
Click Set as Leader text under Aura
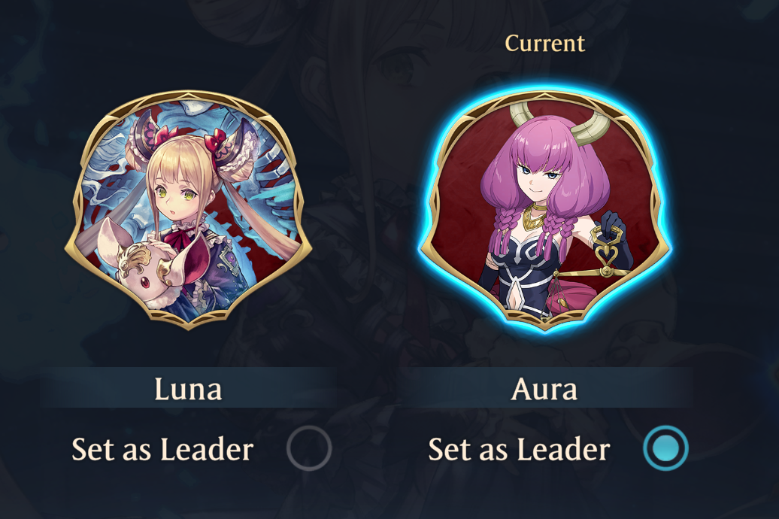tap(519, 449)
